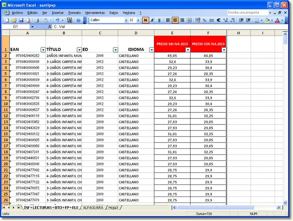
Task: Click the Undo arrow icon
Action: 57,20
